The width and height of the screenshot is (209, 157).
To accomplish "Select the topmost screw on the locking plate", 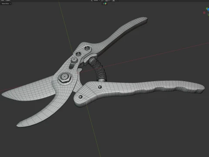I will click(x=87, y=48).
